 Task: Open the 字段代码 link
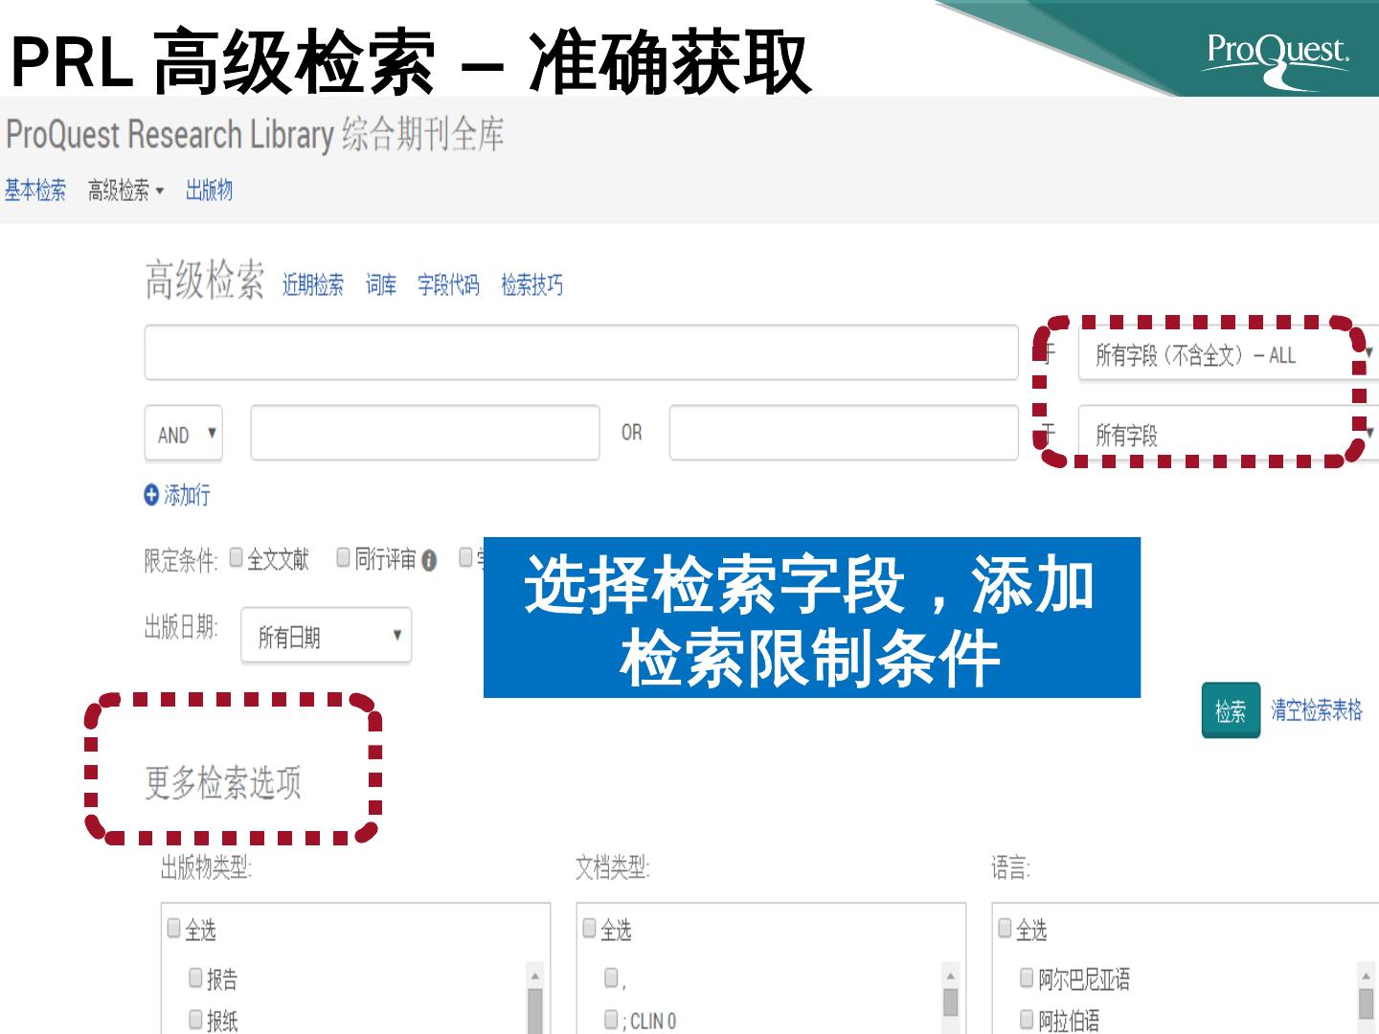[x=448, y=285]
